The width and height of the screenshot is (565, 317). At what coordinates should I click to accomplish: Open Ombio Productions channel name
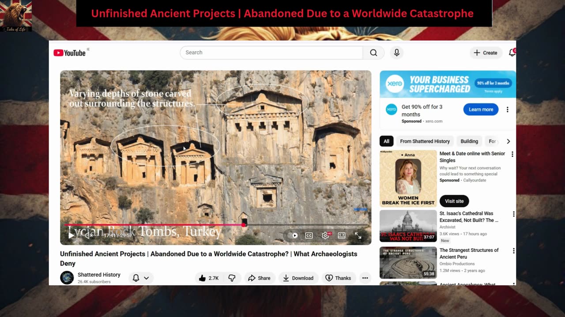457,264
